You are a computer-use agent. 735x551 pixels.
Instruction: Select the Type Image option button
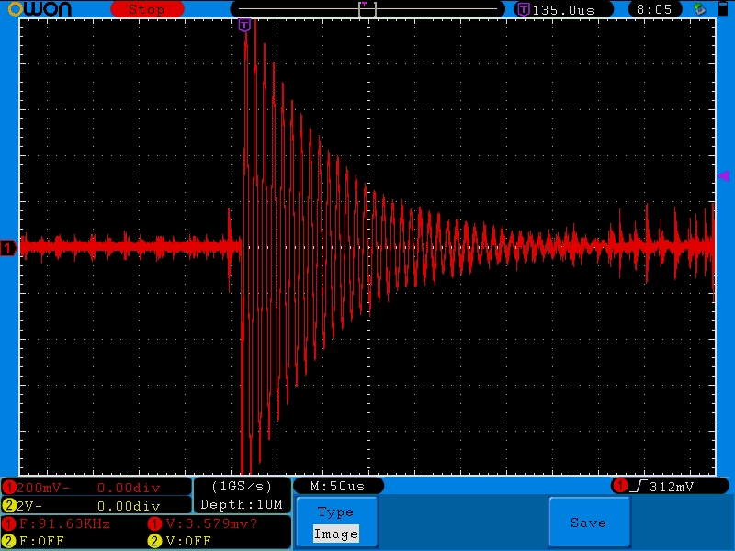(336, 523)
